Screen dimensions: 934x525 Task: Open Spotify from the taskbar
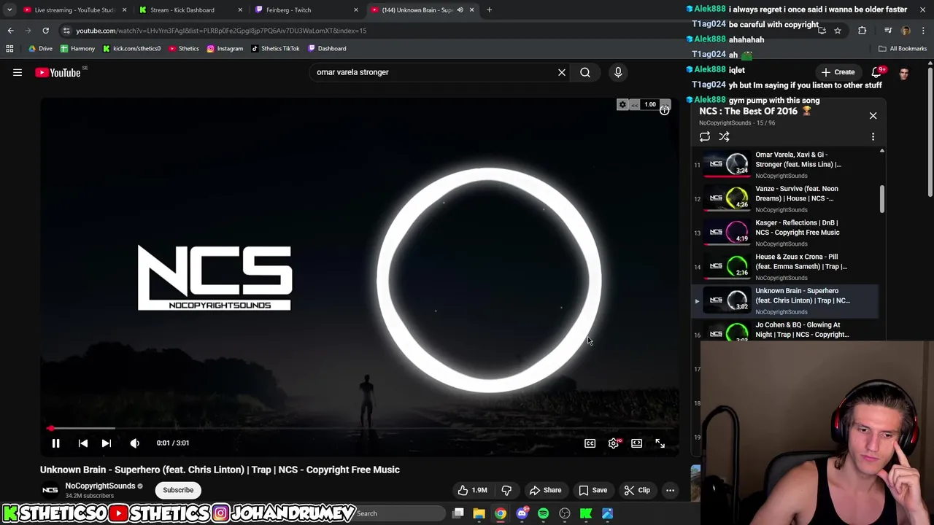point(543,513)
